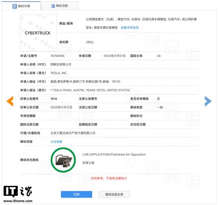
Task: Go to previous record with orange arrow
Action: (10, 101)
